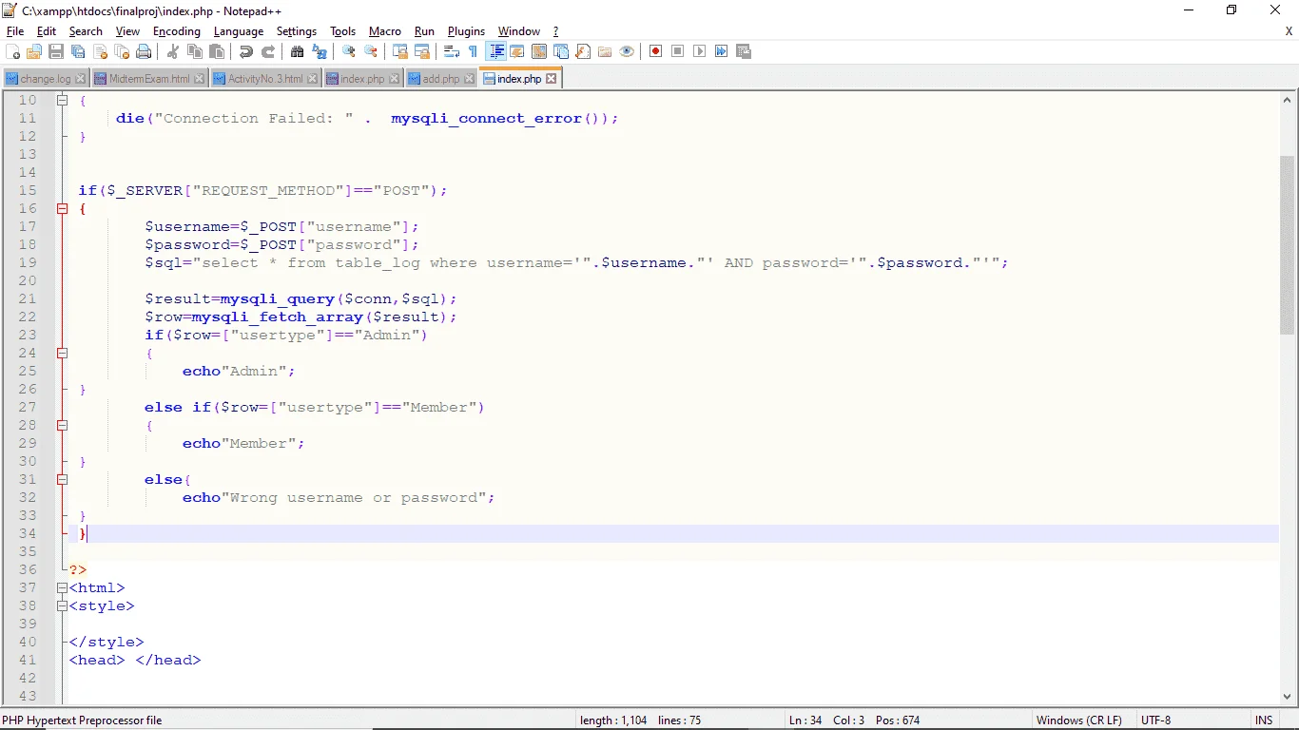Click in the line 35 empty row

673,551
